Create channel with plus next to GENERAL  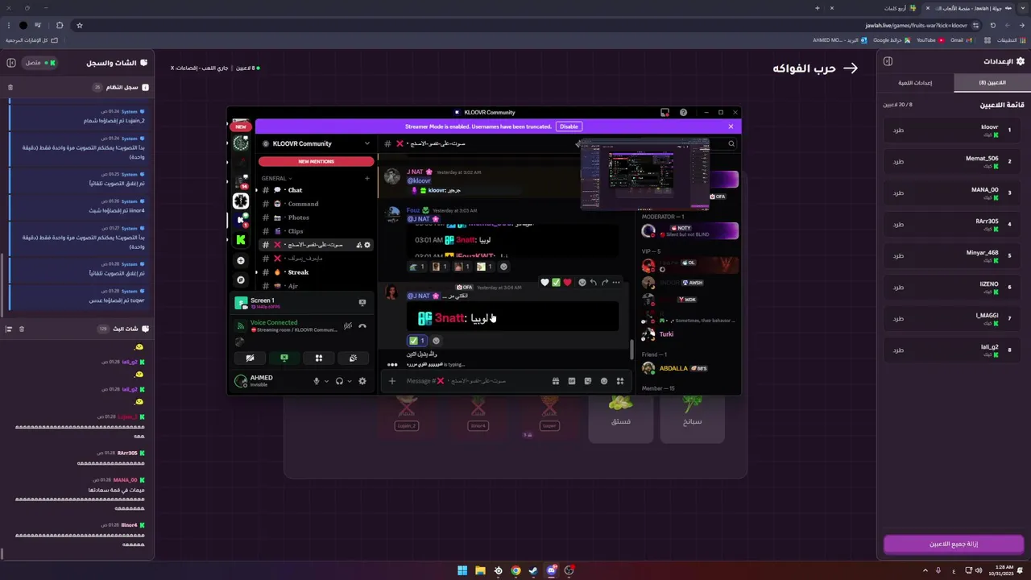[367, 178]
